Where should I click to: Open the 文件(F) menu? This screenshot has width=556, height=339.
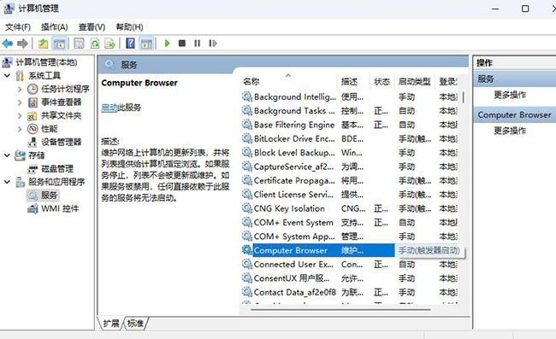point(17,26)
